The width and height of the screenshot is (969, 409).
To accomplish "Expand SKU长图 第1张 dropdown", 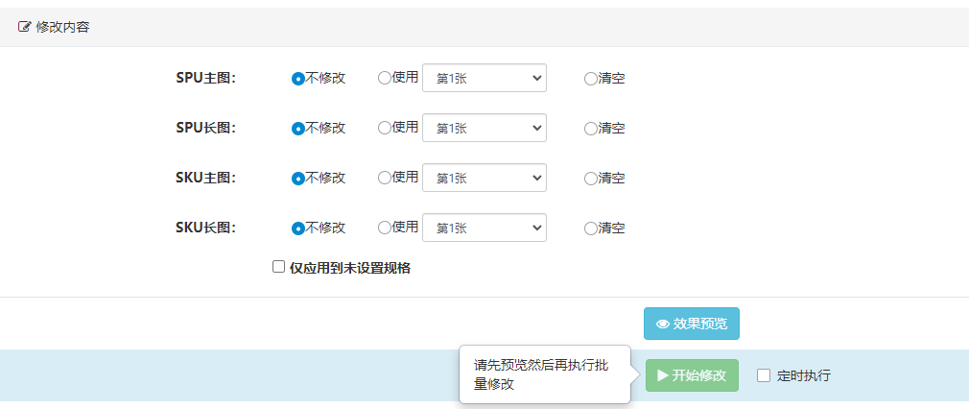I will tap(484, 229).
